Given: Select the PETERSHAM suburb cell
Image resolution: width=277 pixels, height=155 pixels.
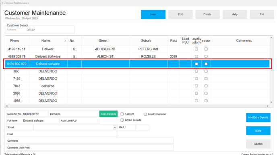Looking at the screenshot, I should pos(149,49).
